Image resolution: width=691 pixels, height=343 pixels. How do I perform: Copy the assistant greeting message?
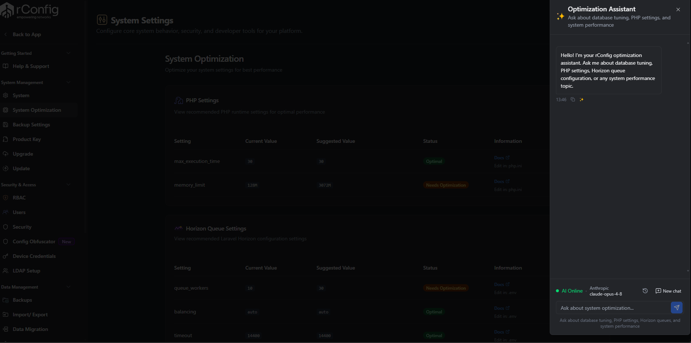[573, 99]
